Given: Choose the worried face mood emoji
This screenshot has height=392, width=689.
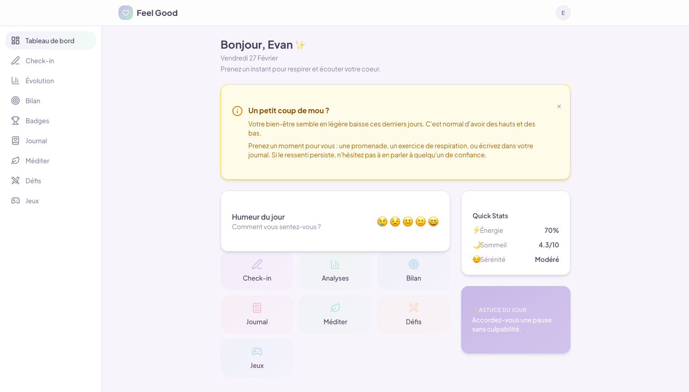Looking at the screenshot, I should [x=395, y=221].
